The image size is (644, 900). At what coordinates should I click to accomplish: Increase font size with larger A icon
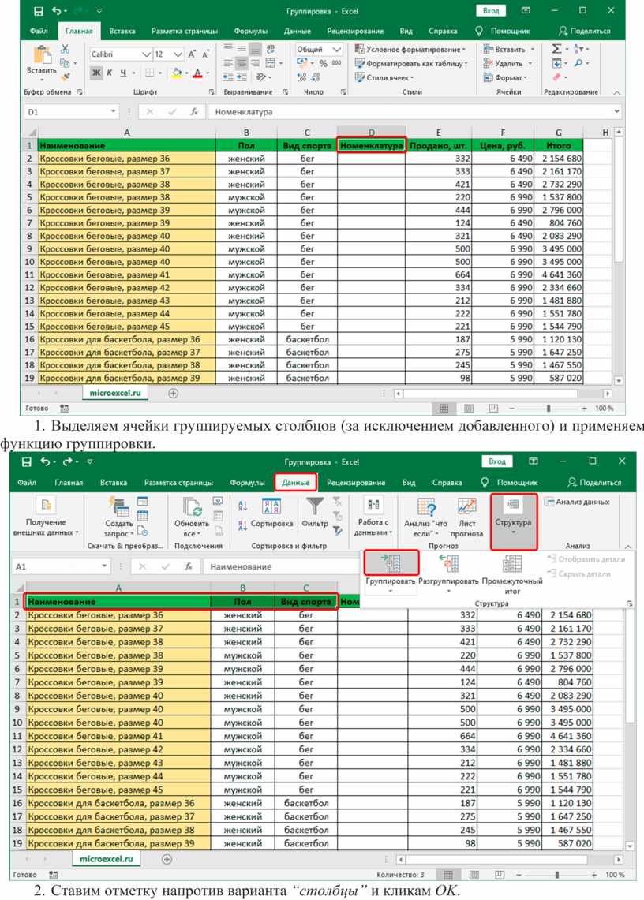(x=193, y=54)
